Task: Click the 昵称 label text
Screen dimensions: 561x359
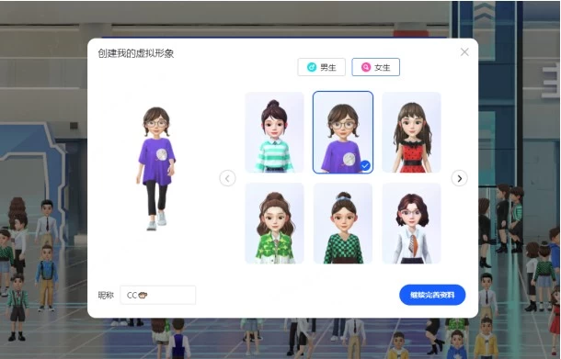Action: point(106,296)
